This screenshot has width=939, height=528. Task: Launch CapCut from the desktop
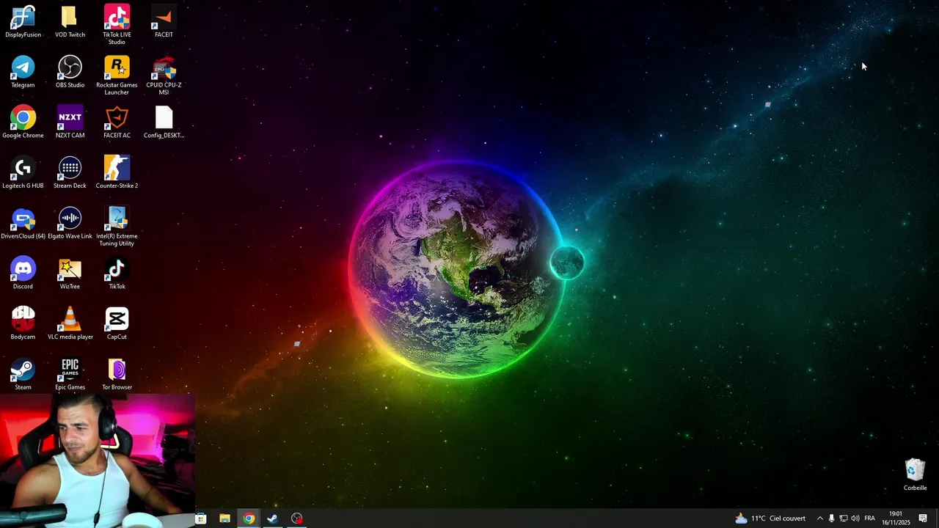click(117, 324)
